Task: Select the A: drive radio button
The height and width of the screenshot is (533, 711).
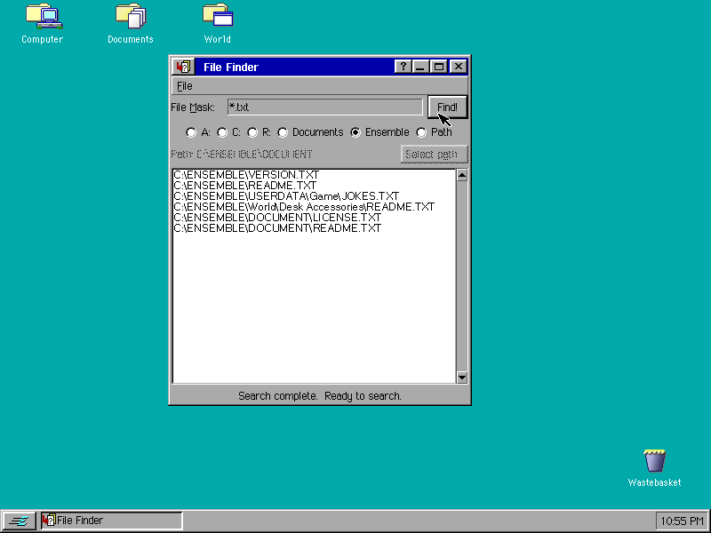Action: [x=198, y=132]
